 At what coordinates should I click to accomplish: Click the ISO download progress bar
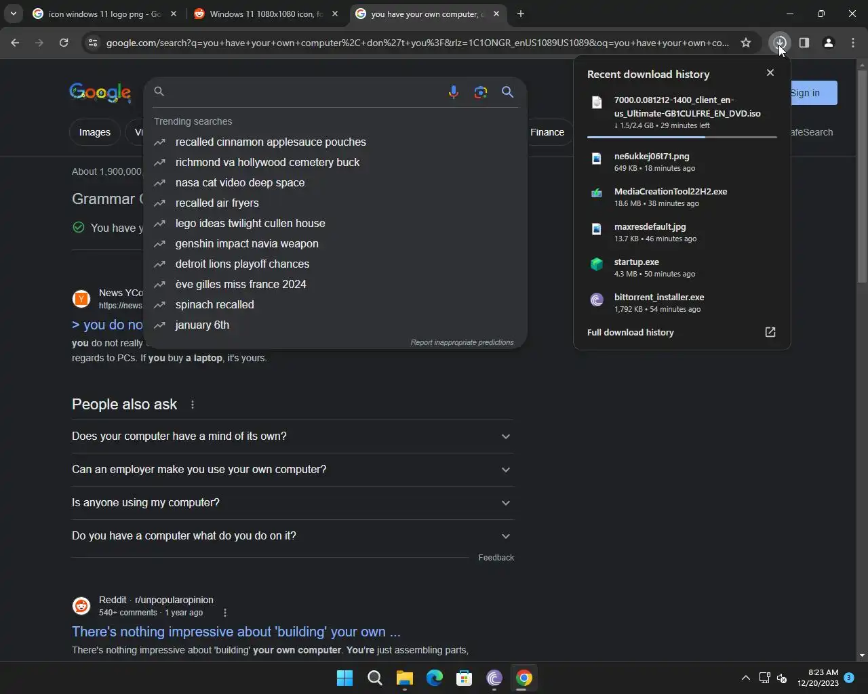point(682,137)
